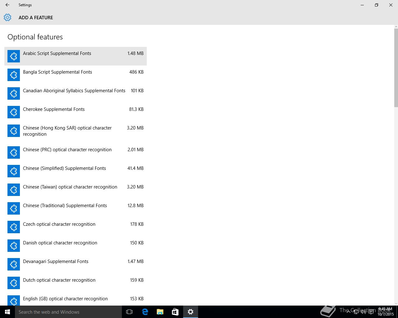Image resolution: width=398 pixels, height=318 pixels.
Task: Open File Explorer from the taskbar
Action: (x=160, y=312)
